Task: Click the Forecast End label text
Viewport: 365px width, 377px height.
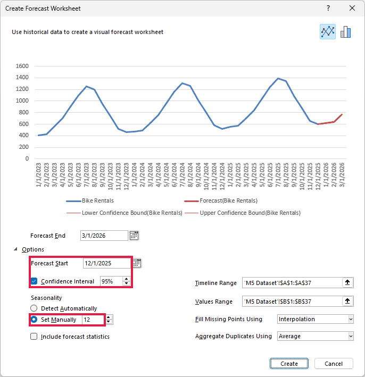Action: coord(48,236)
